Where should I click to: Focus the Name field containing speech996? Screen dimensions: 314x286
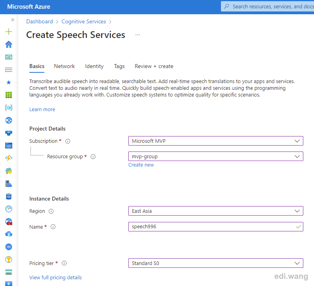click(216, 227)
